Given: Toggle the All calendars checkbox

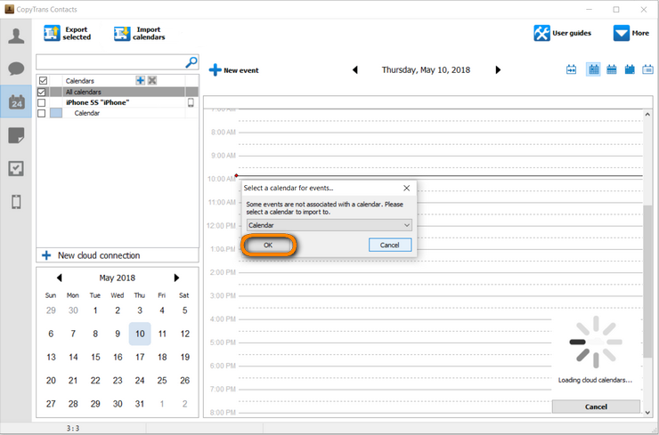Looking at the screenshot, I should [x=42, y=92].
